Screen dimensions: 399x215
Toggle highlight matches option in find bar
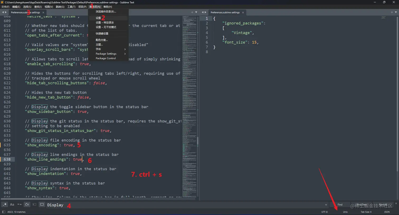pos(42,204)
